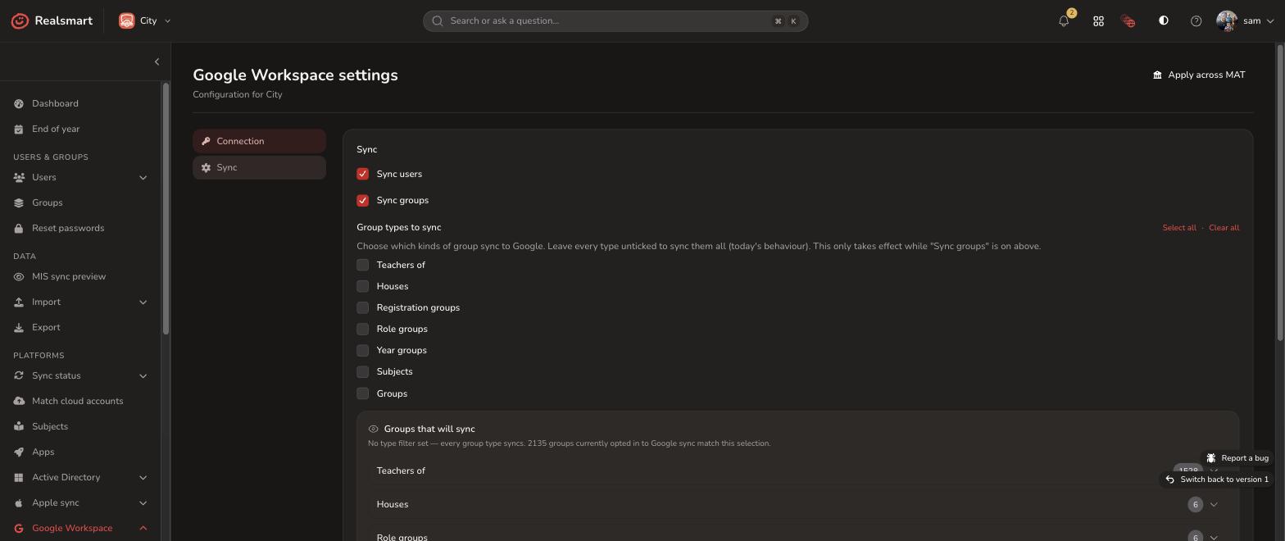The image size is (1285, 541).
Task: Click the sam profile avatar
Action: 1226,20
